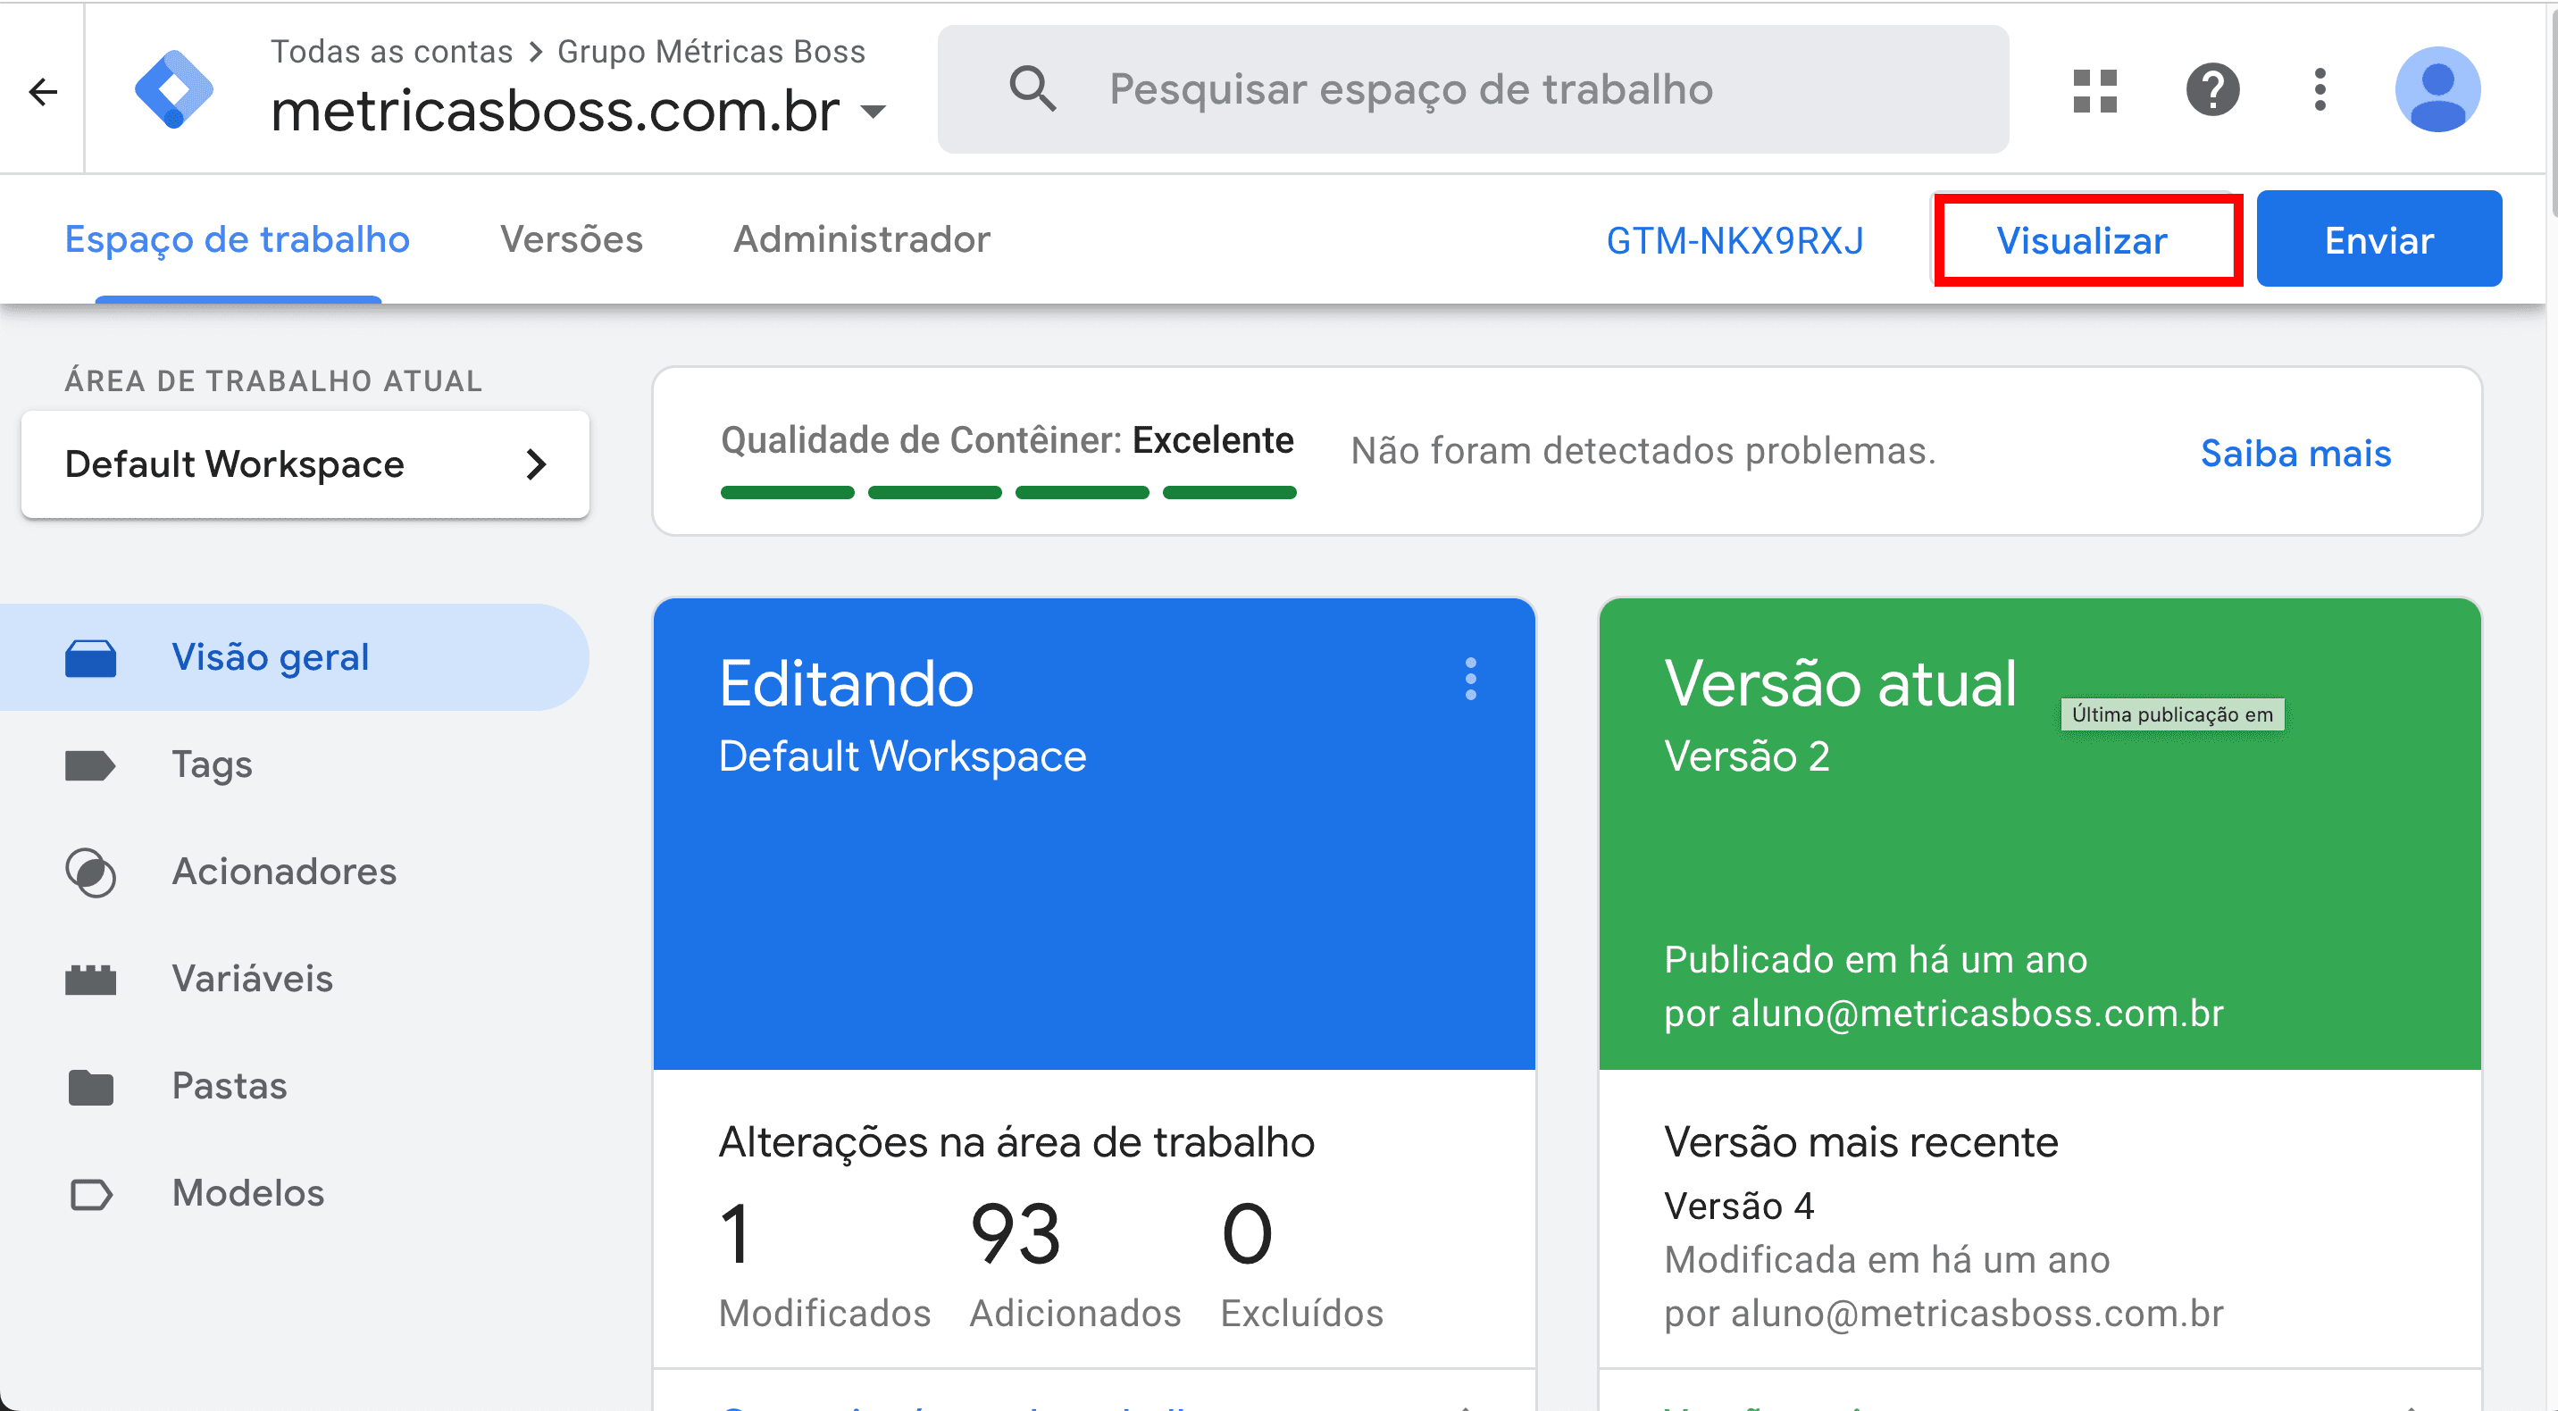Image resolution: width=2558 pixels, height=1411 pixels.
Task: Click the back arrow icon
Action: (43, 91)
